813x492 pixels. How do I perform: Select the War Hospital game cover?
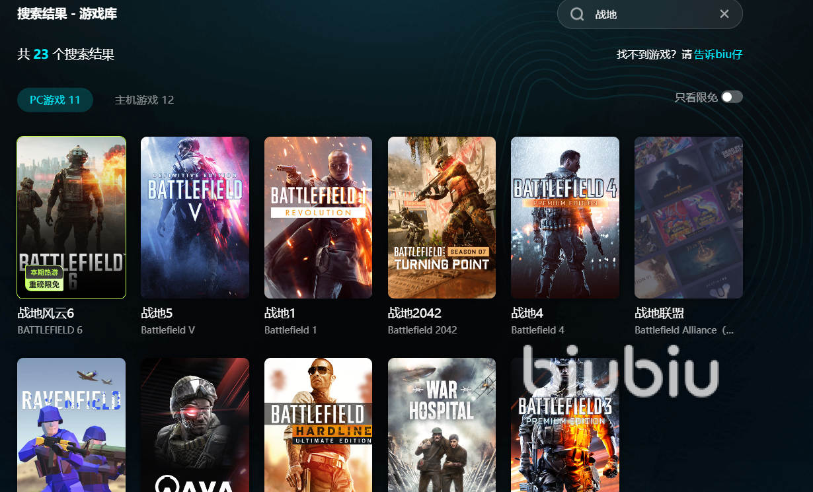click(x=442, y=425)
